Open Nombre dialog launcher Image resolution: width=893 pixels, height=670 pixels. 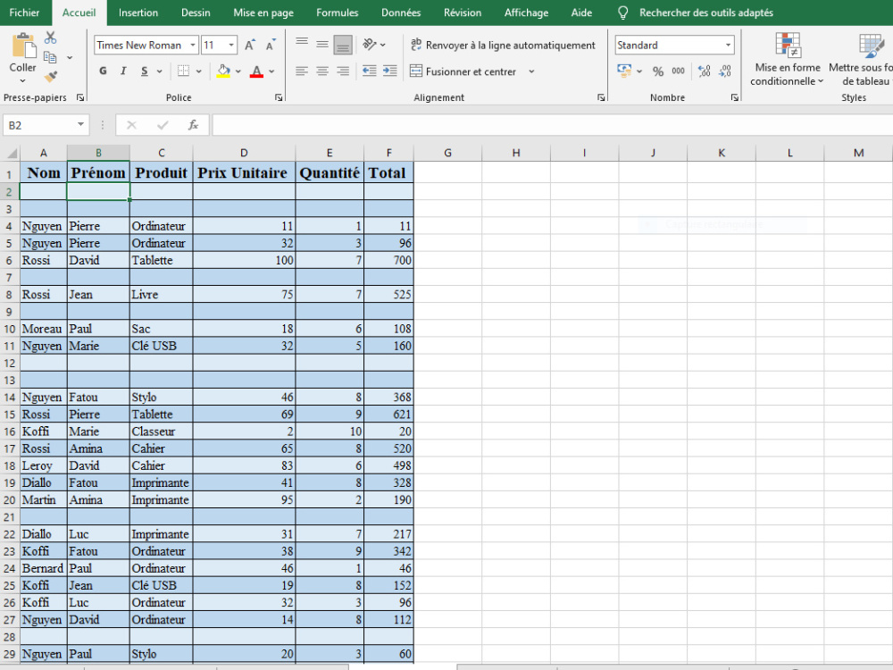[x=735, y=98]
